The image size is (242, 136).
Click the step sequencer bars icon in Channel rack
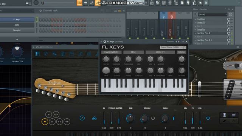click(x=120, y=11)
